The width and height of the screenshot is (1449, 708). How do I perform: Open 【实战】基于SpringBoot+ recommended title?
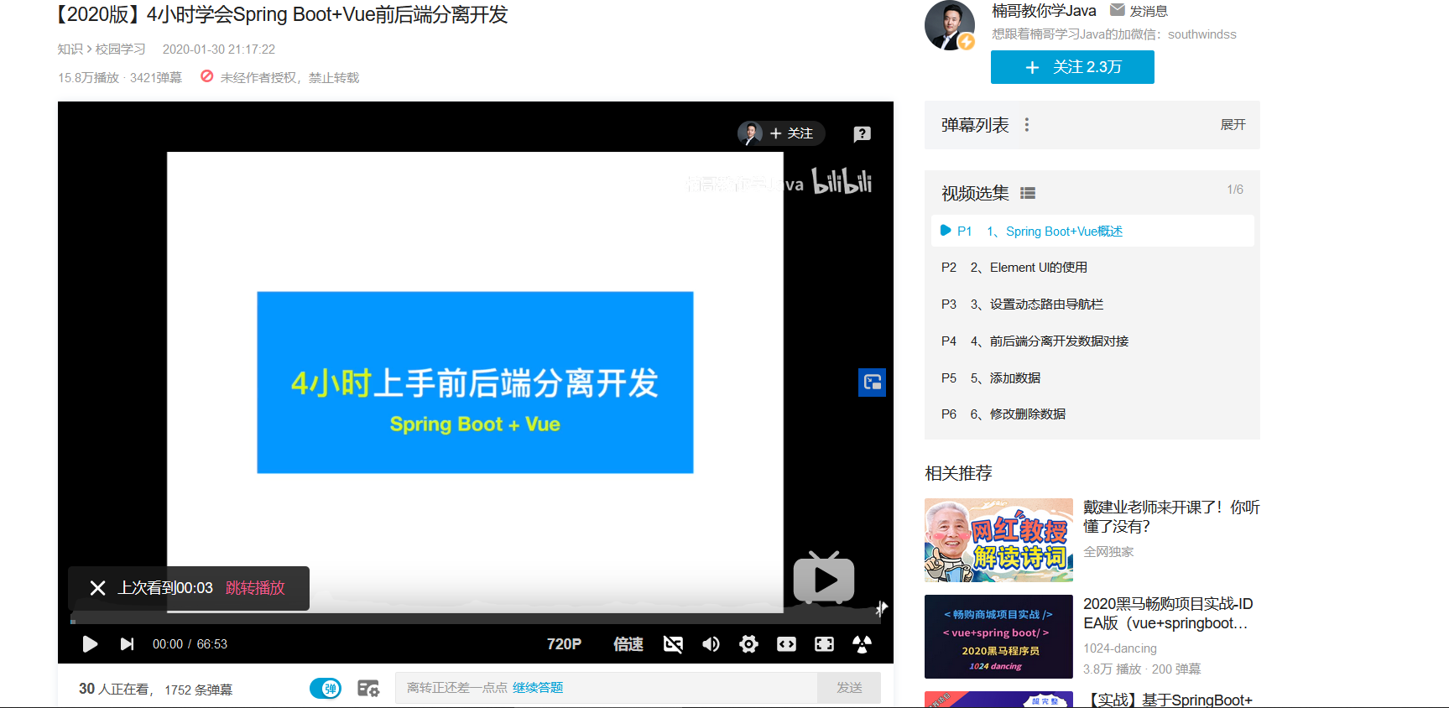coord(1170,700)
